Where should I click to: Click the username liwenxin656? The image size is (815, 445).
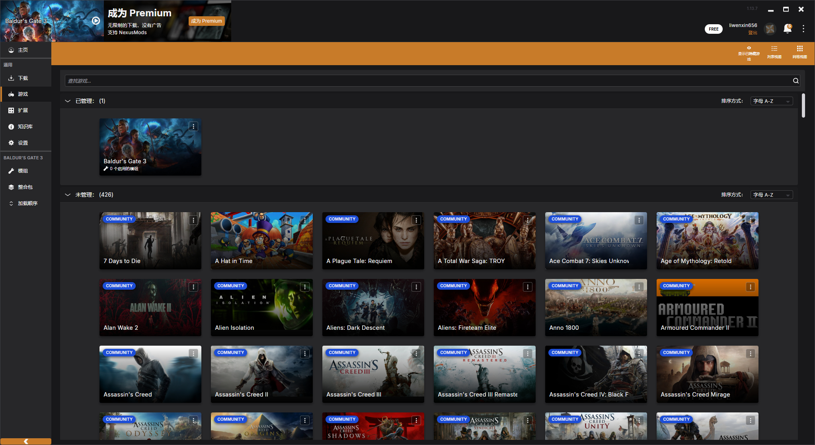pyautogui.click(x=743, y=25)
